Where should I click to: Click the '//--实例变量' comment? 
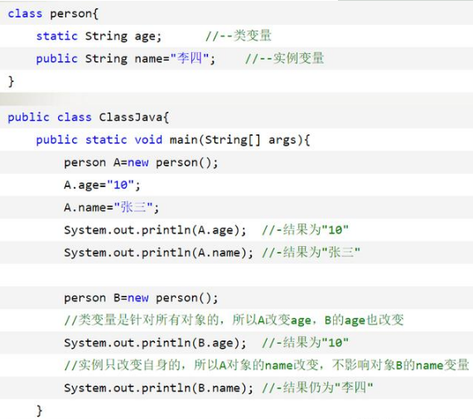tap(285, 58)
